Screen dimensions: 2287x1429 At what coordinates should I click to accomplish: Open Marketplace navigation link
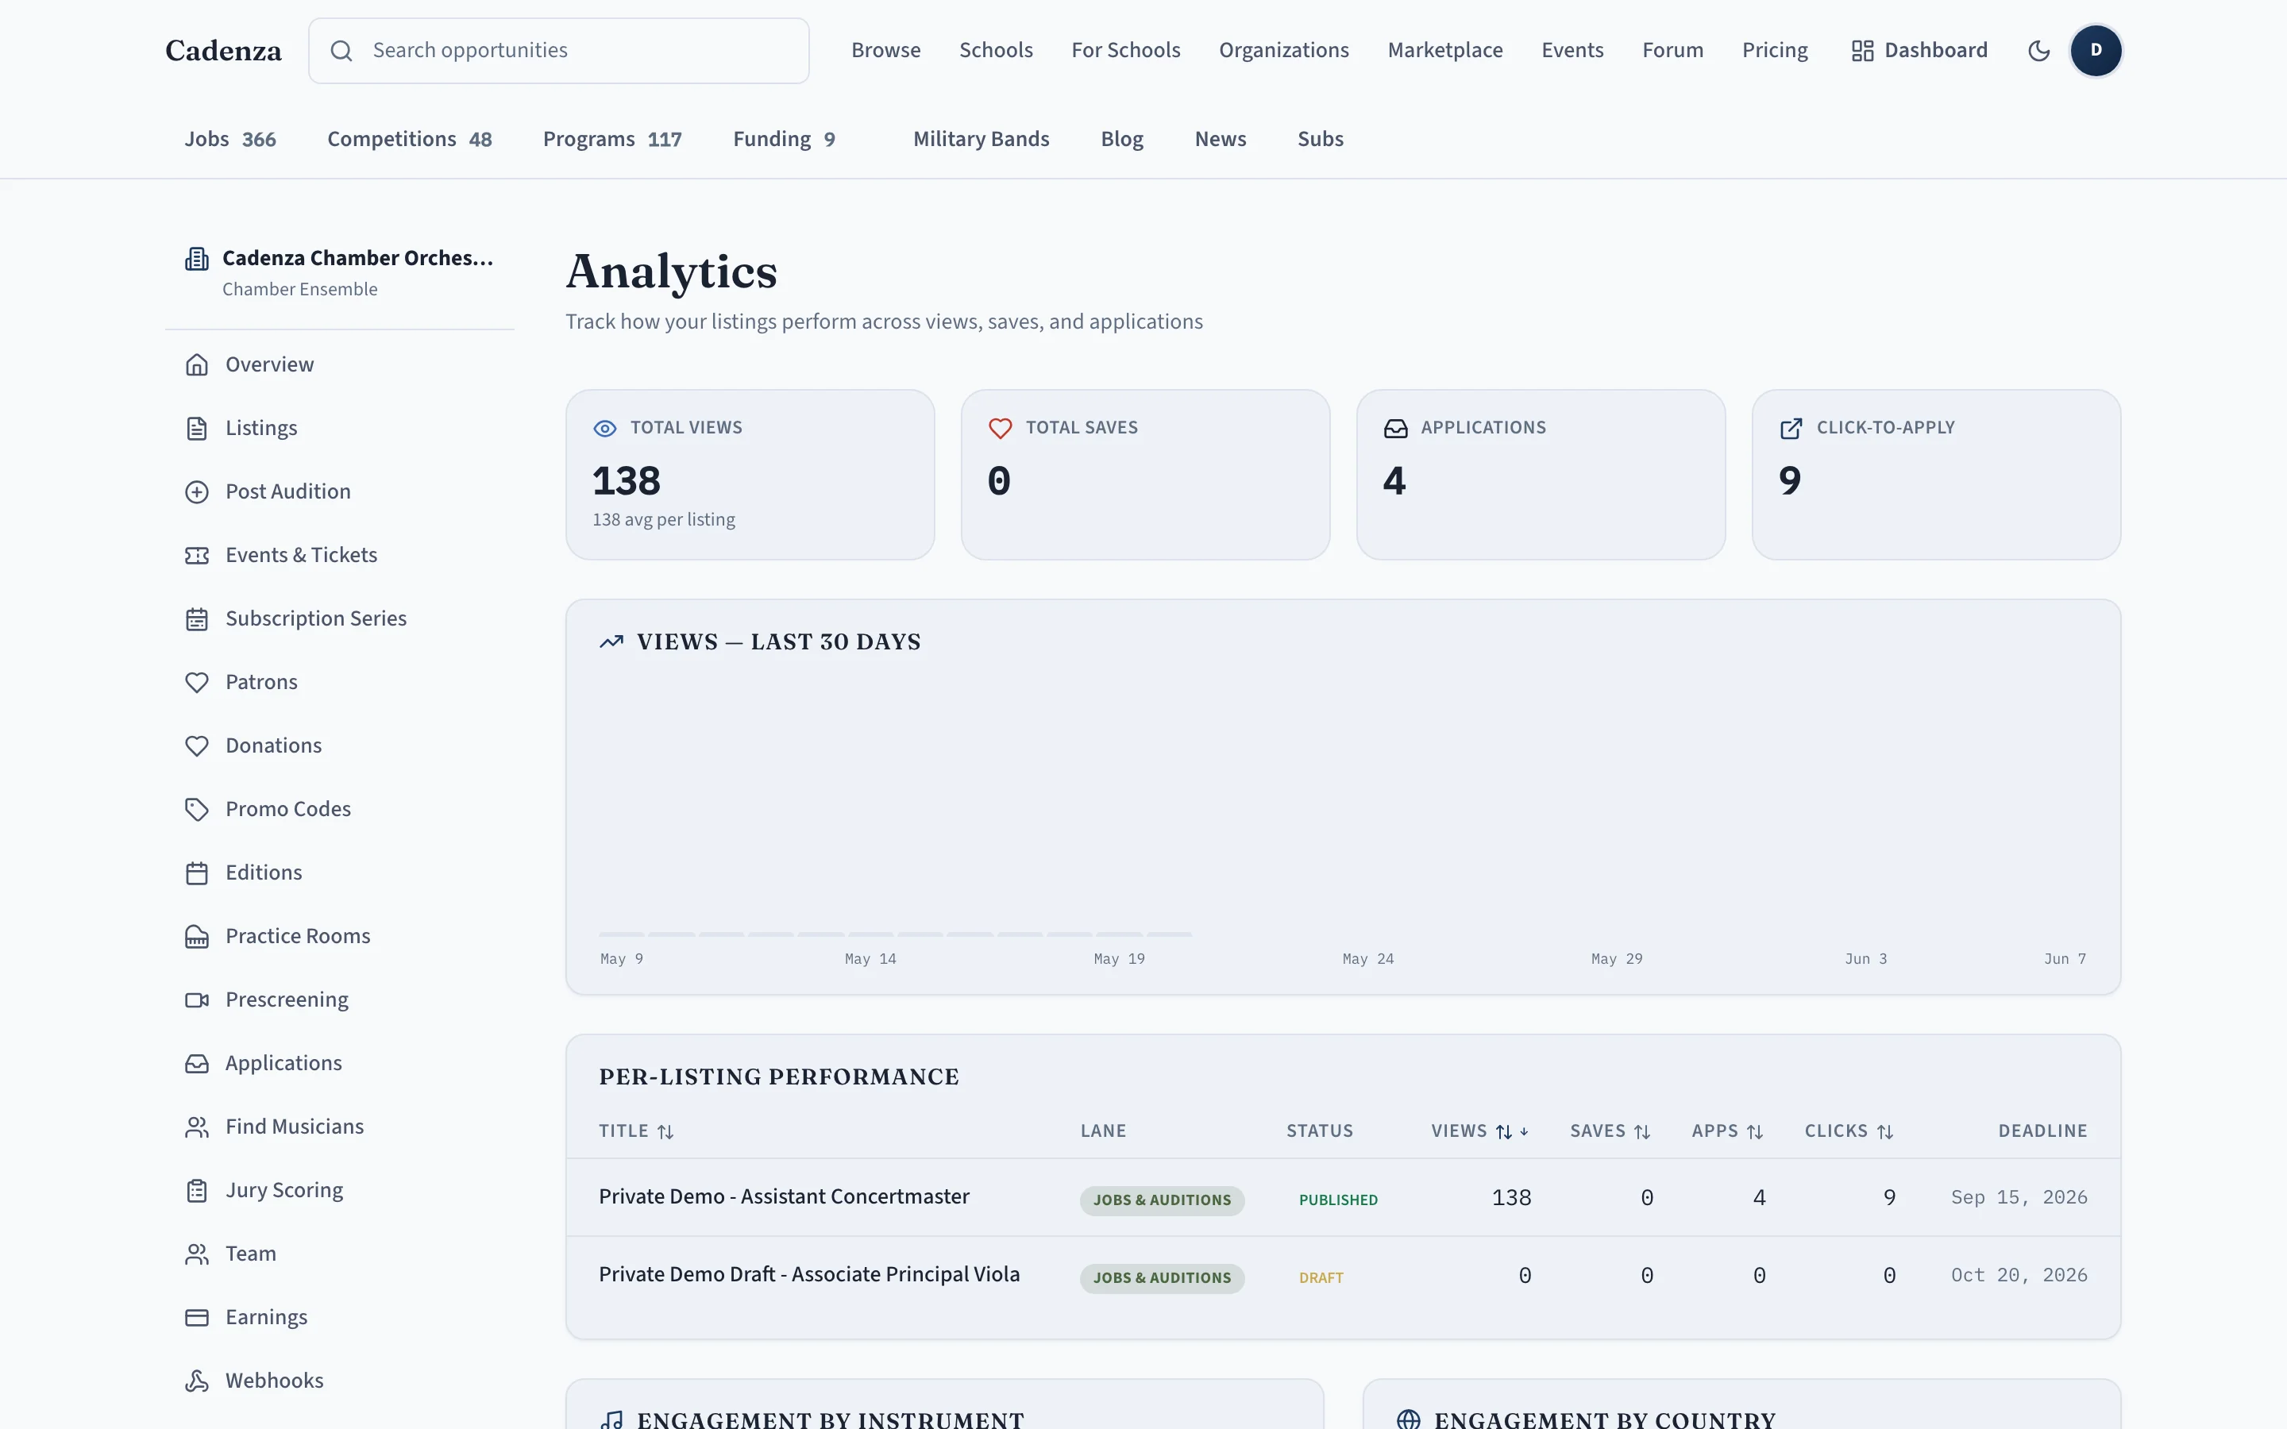[x=1445, y=50]
